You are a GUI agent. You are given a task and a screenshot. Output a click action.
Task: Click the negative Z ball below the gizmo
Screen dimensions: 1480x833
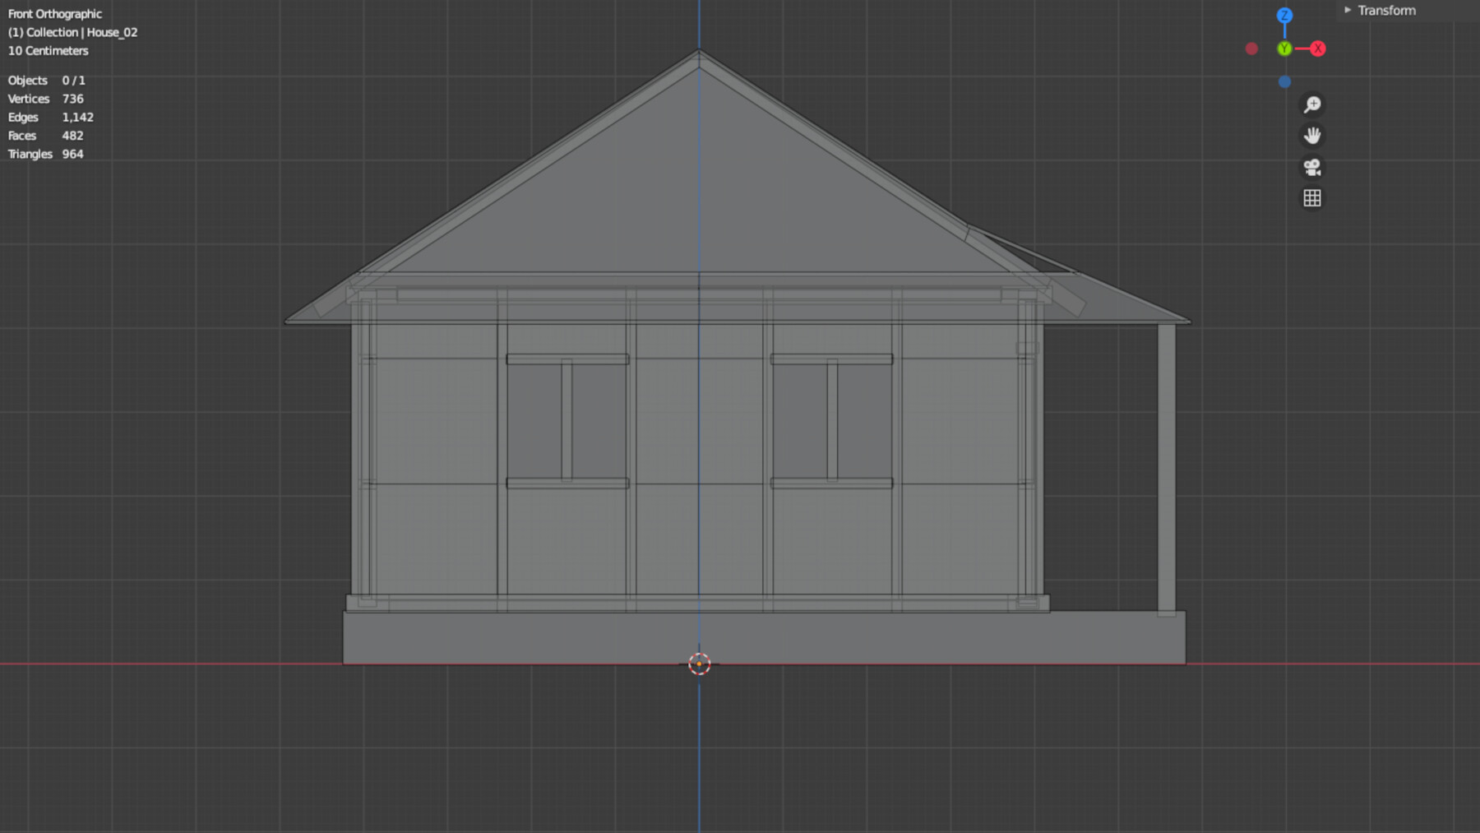(1285, 81)
